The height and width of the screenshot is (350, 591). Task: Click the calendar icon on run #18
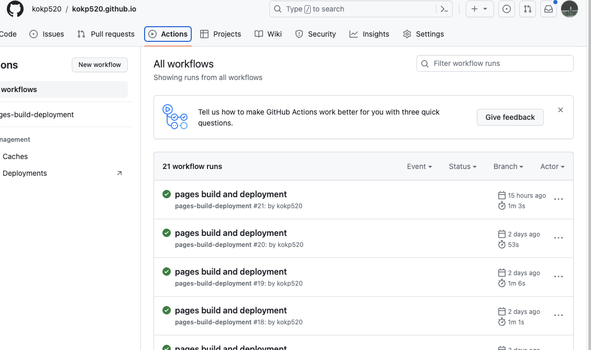tap(502, 312)
